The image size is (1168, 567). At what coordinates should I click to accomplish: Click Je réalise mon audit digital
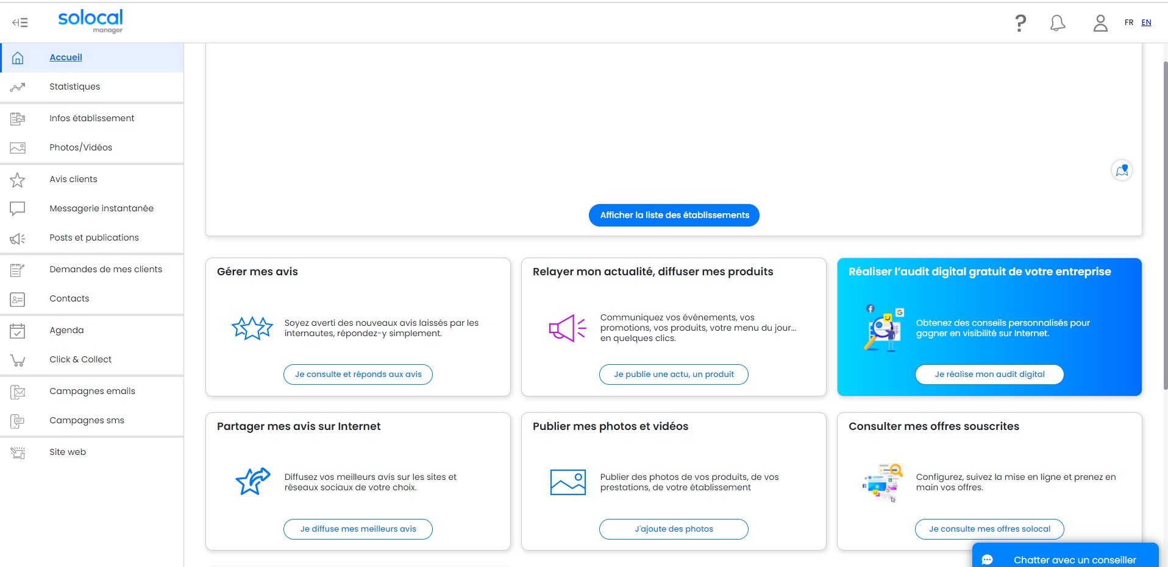pyautogui.click(x=988, y=375)
